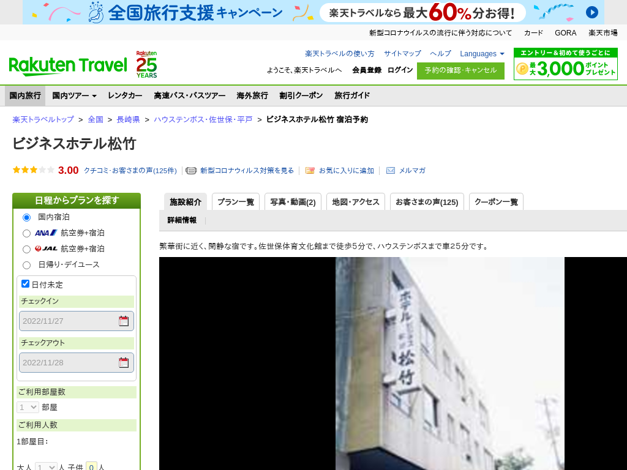
Task: Switch to 施設紹介 tab
Action: pos(186,202)
